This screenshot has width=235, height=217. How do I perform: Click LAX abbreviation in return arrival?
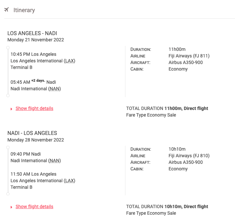(x=69, y=181)
